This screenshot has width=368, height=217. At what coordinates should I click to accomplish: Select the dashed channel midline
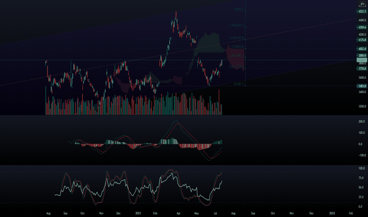point(178,52)
